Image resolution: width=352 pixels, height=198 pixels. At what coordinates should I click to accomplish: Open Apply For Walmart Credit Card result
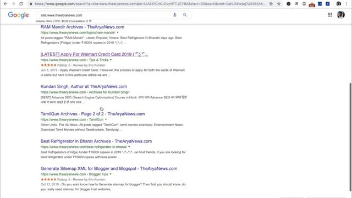pyautogui.click(x=95, y=54)
